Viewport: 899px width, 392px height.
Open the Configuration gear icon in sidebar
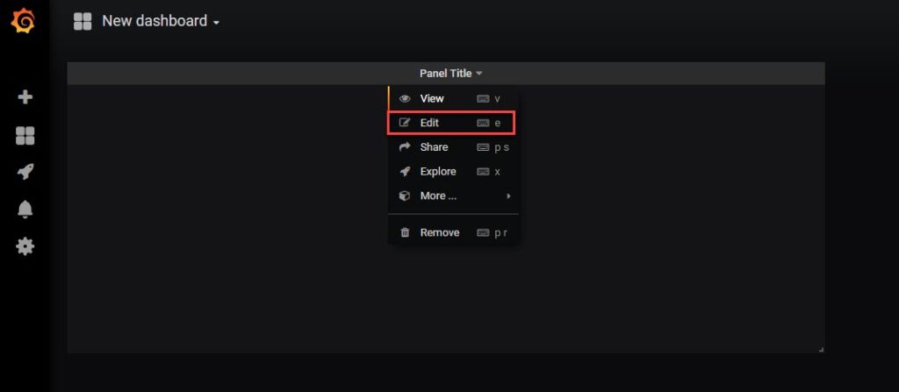(25, 246)
